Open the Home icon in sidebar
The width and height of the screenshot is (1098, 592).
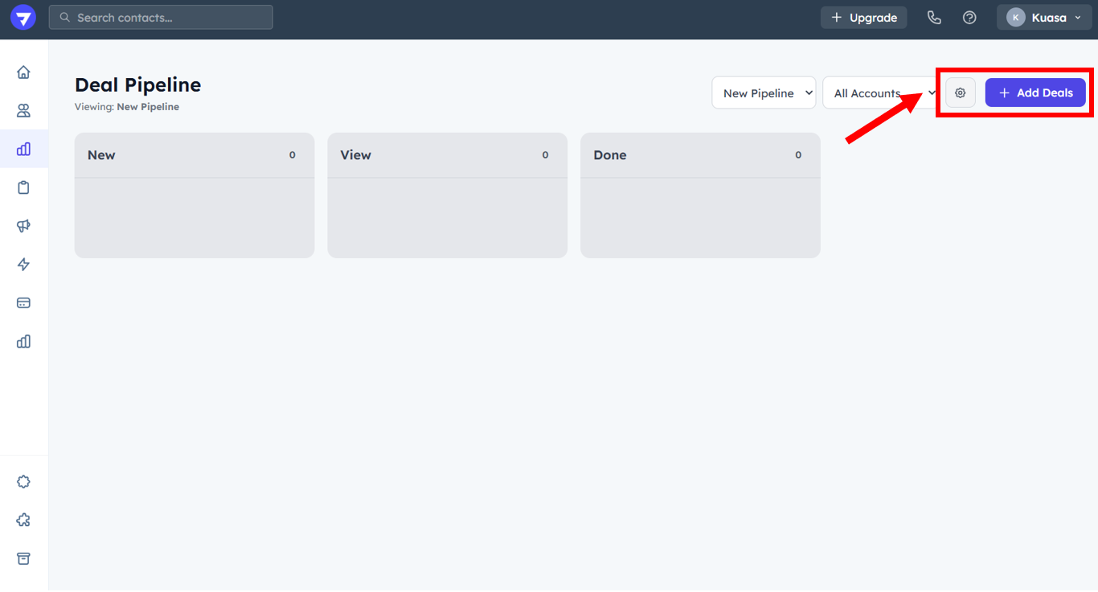coord(23,72)
